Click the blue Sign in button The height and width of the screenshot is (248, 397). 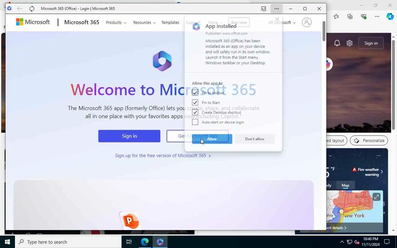coord(129,136)
